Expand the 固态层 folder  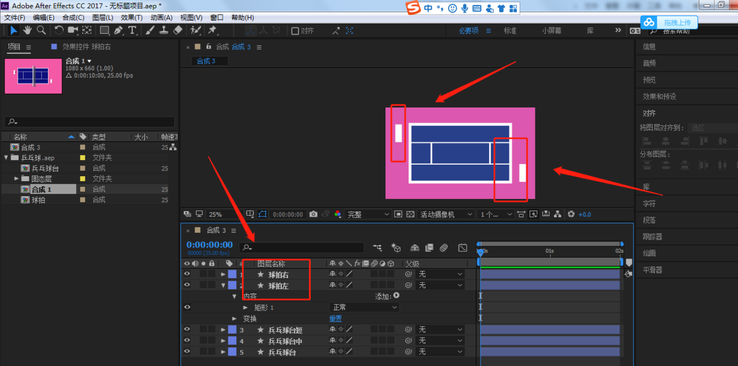(x=17, y=178)
